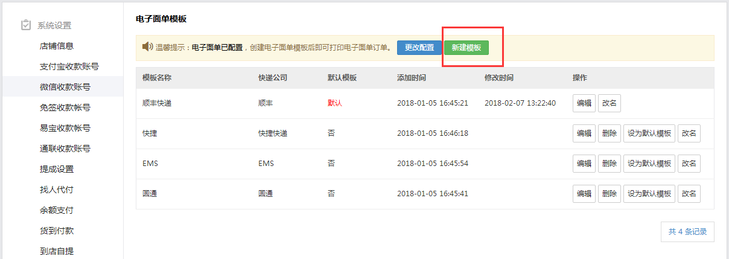Click the 默认模板 column header
Image resolution: width=729 pixels, height=259 pixels.
(x=342, y=78)
